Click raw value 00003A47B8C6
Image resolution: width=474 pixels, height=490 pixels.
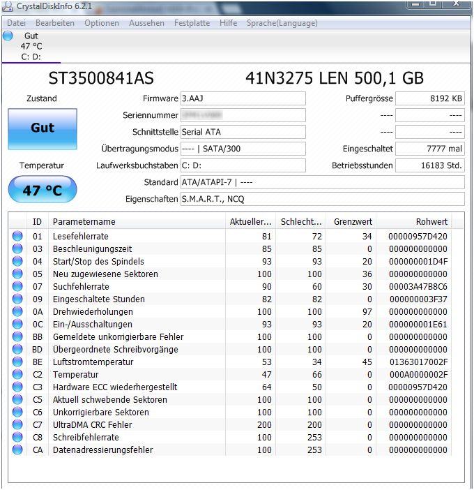[x=418, y=287]
